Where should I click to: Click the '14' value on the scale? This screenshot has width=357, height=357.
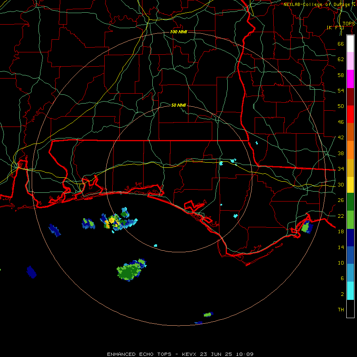point(341,247)
